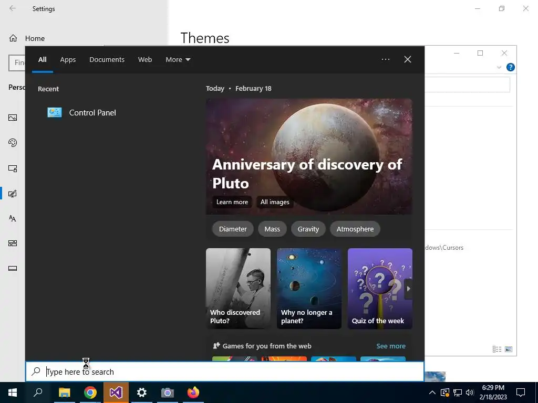Open Taskbar settings sidebar icon
Image resolution: width=538 pixels, height=403 pixels.
click(13, 268)
